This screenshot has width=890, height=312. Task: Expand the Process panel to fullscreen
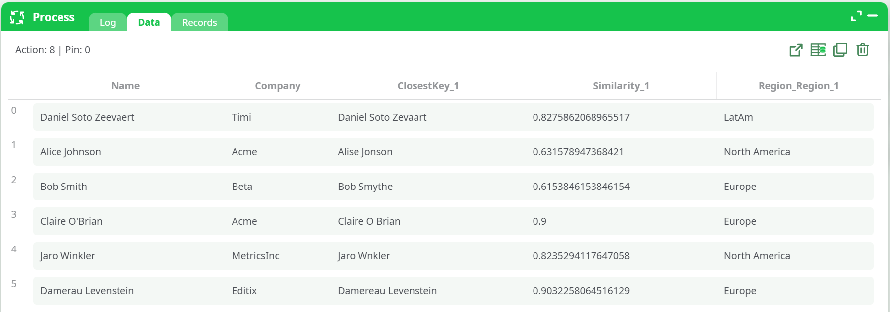[855, 15]
